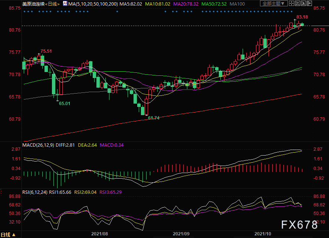Click the 83.18 high price marker
This screenshot has height=238, width=329.
(x=302, y=17)
